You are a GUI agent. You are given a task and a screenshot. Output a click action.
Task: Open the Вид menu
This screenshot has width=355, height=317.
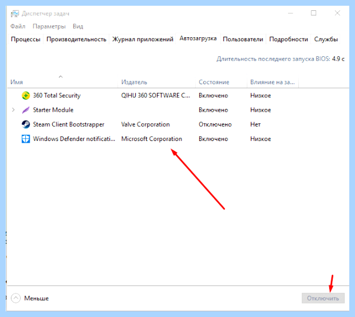coord(78,26)
